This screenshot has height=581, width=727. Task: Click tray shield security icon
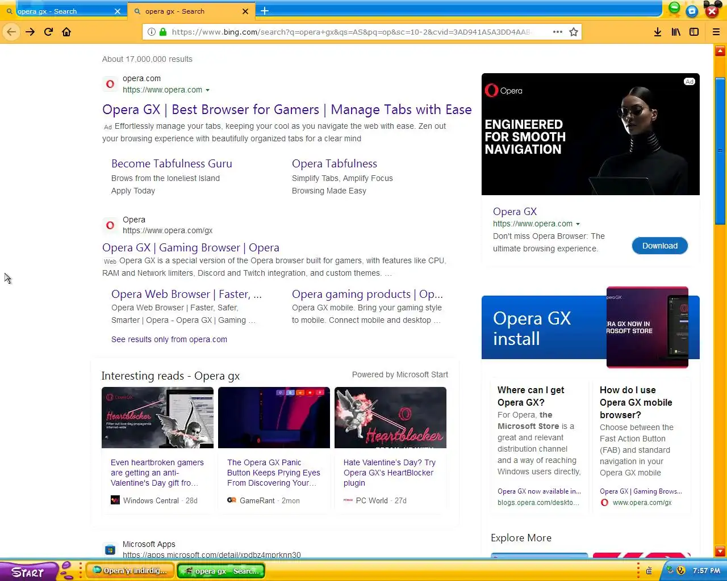coord(681,571)
